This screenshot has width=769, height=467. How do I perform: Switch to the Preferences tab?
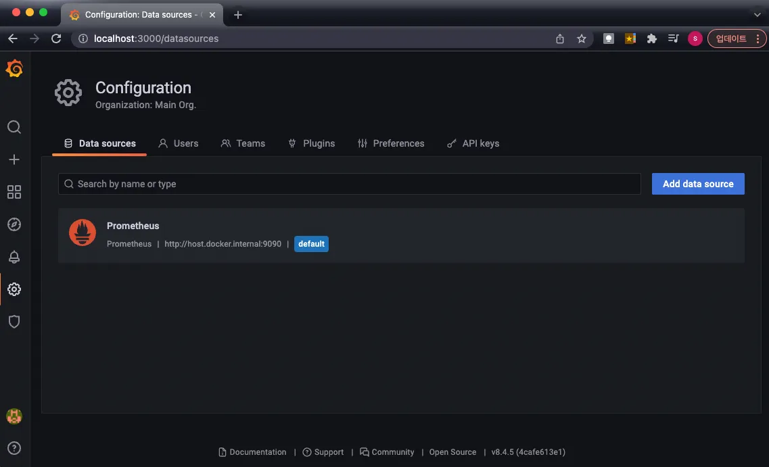coord(391,143)
